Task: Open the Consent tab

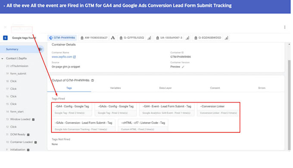Action: pos(215,88)
